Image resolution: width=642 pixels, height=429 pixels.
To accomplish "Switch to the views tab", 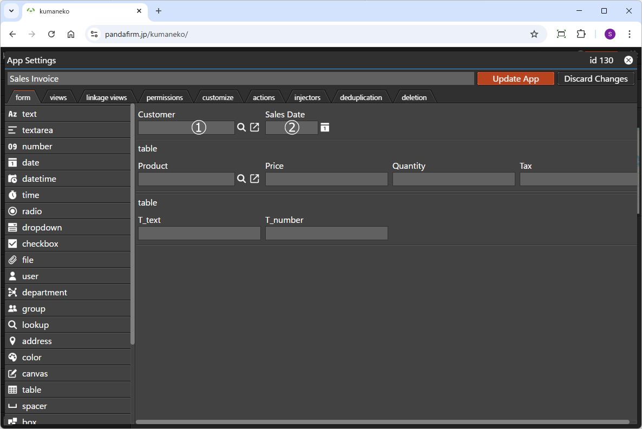I will click(x=58, y=97).
